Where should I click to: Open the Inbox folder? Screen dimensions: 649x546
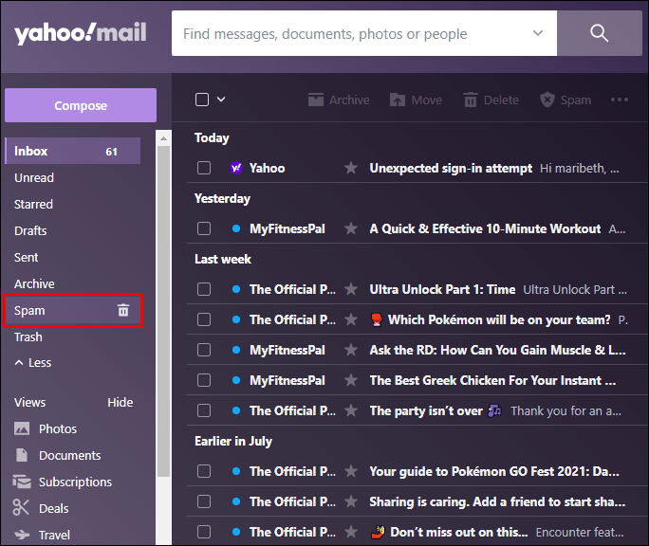coord(73,151)
